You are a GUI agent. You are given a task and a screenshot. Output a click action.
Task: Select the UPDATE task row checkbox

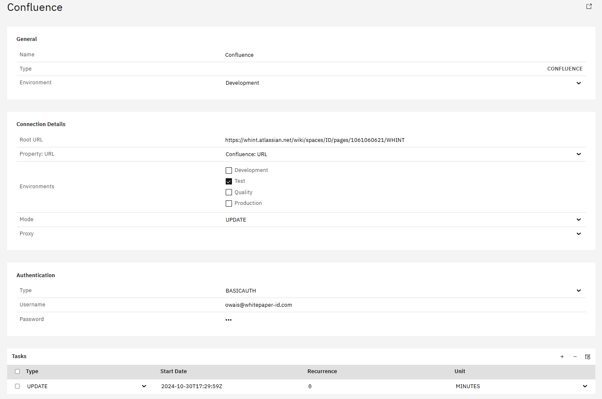(18, 386)
